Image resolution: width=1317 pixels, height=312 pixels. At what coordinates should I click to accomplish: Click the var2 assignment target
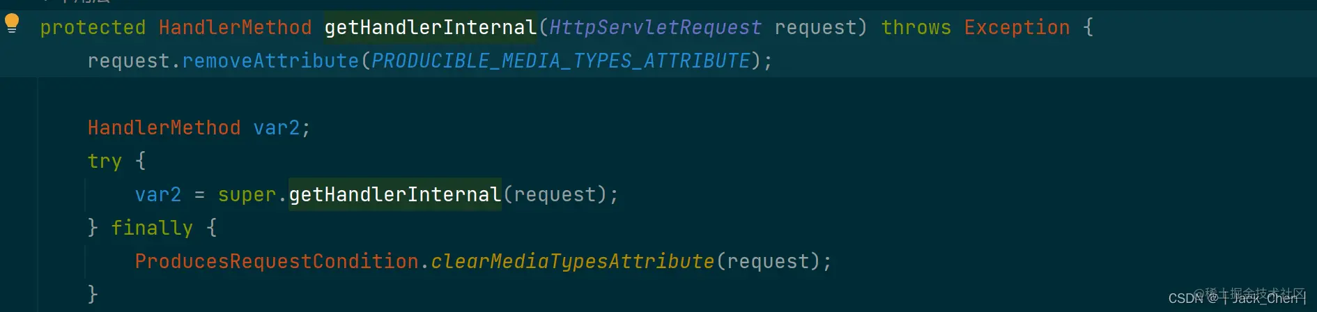158,194
